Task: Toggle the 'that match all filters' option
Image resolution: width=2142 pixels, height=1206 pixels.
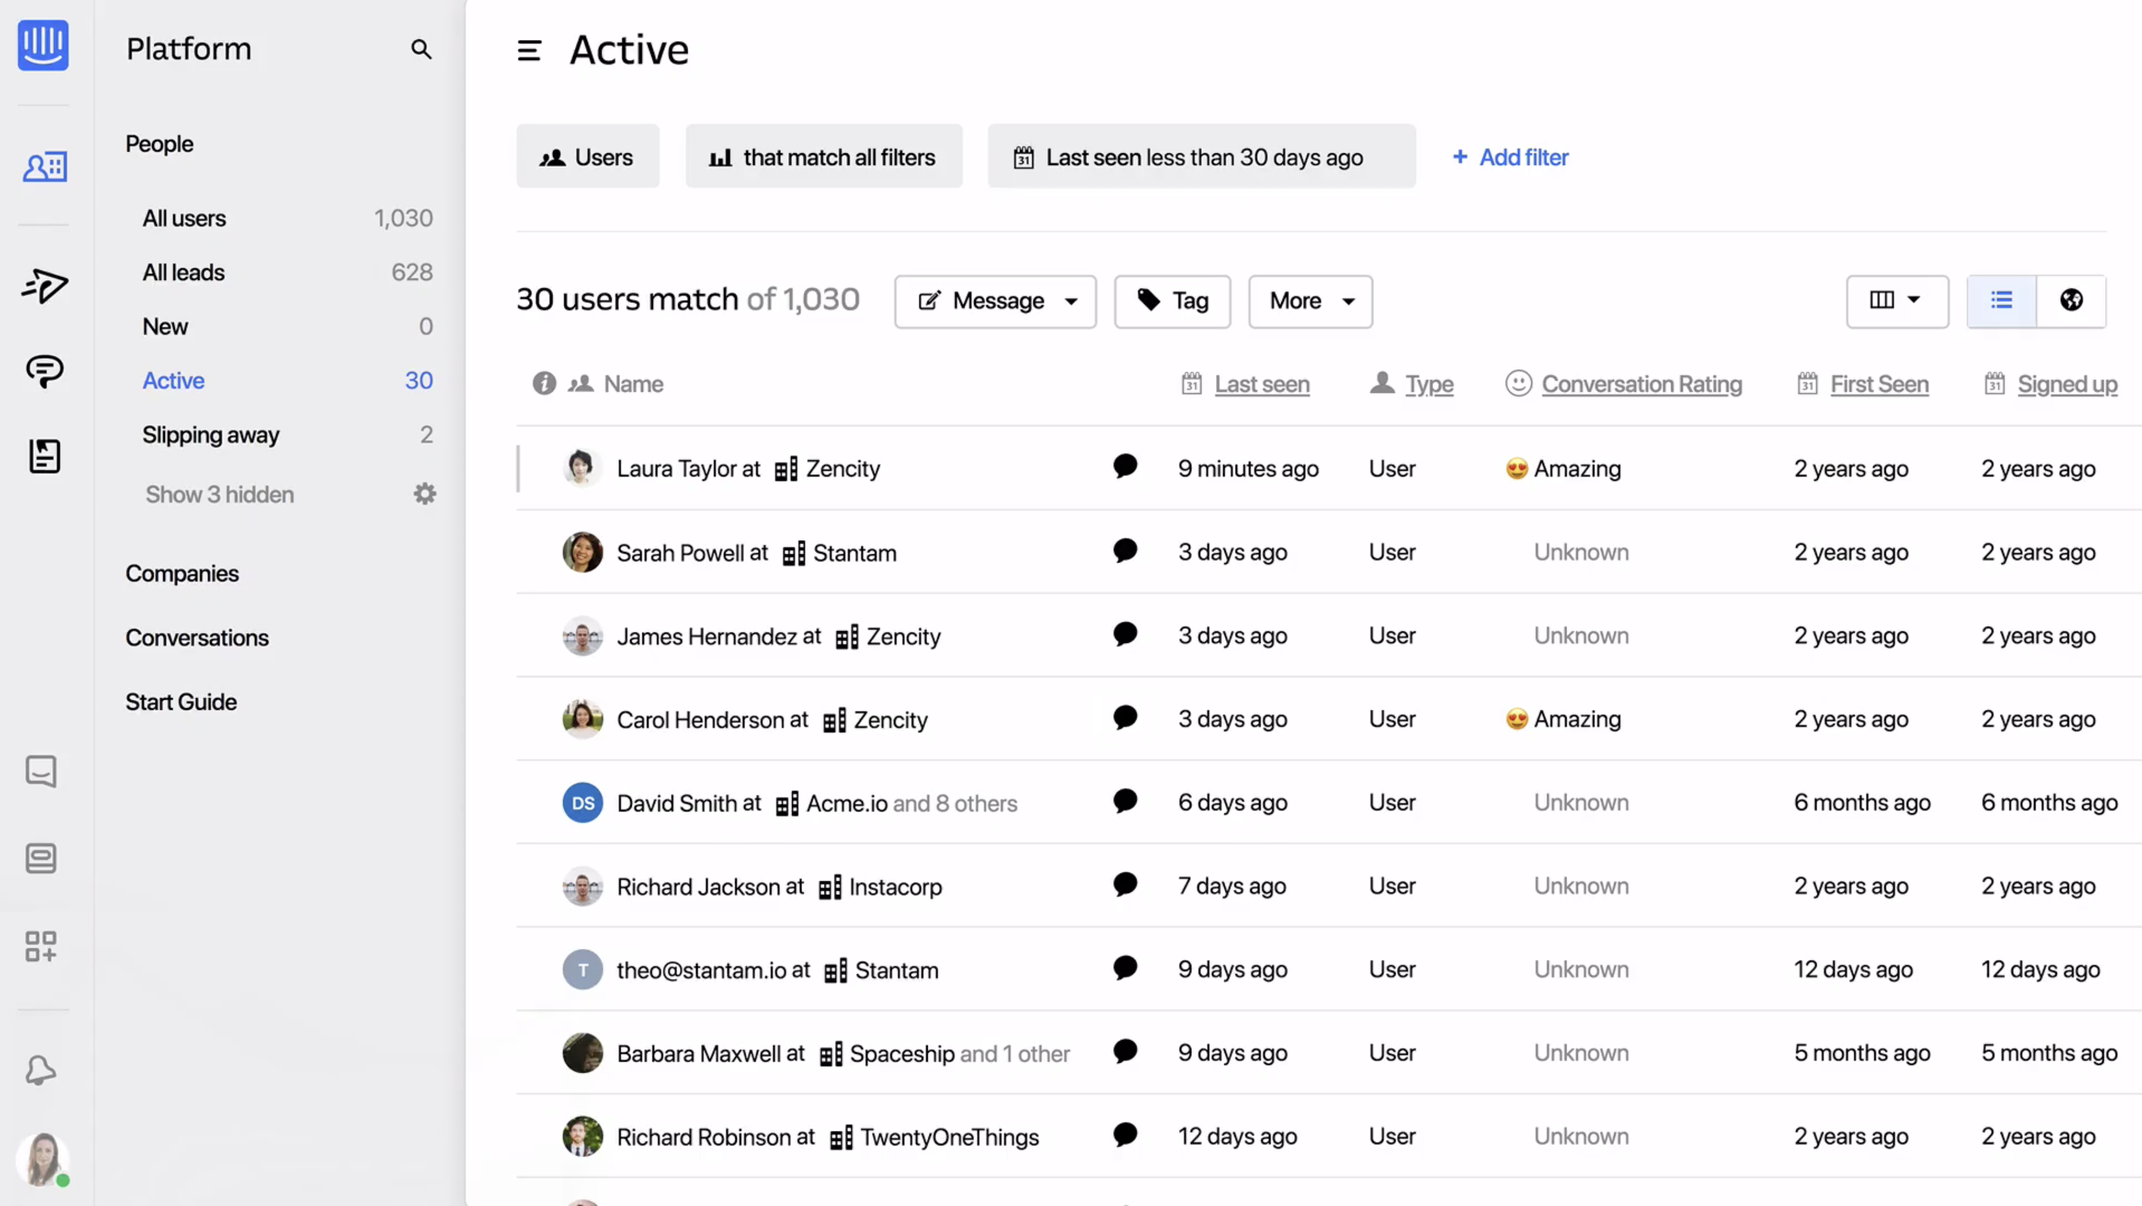Action: coord(823,157)
